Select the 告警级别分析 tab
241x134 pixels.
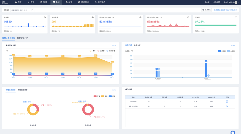point(10,90)
